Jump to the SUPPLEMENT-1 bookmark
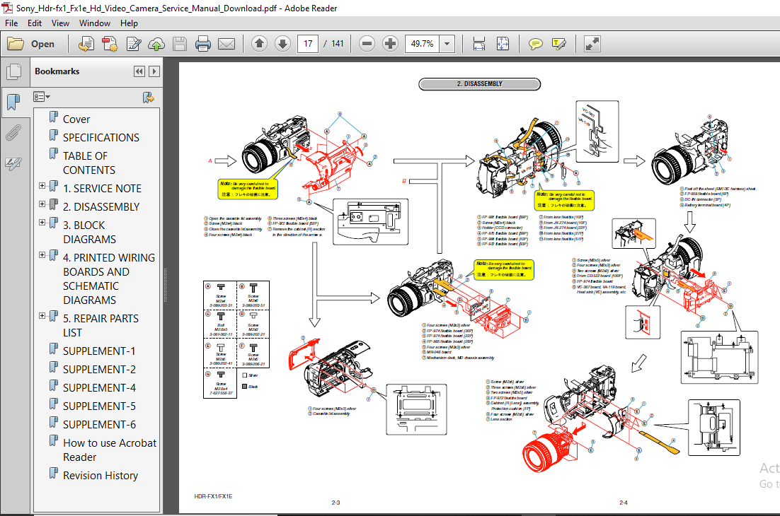780x516 pixels. pos(99,351)
